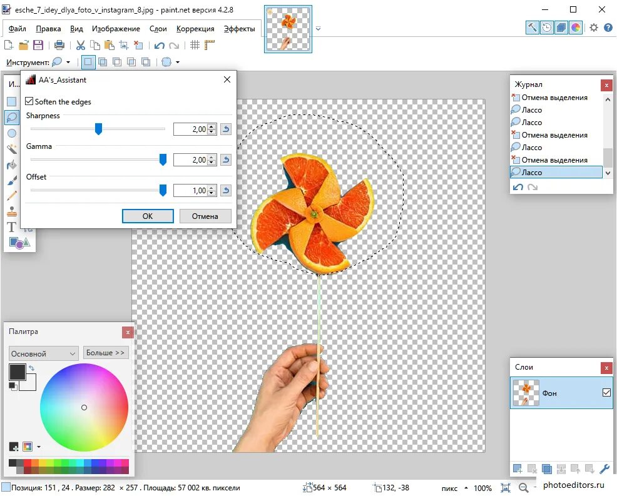The image size is (617, 496).
Task: Select the Magic Wand tool
Action: (x=12, y=149)
